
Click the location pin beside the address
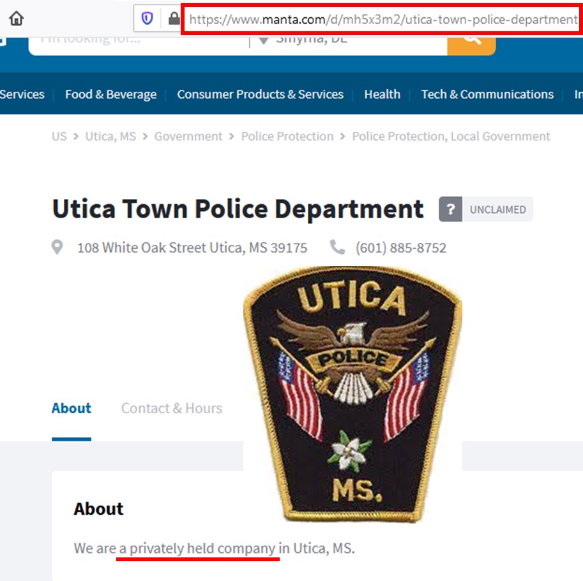[57, 247]
